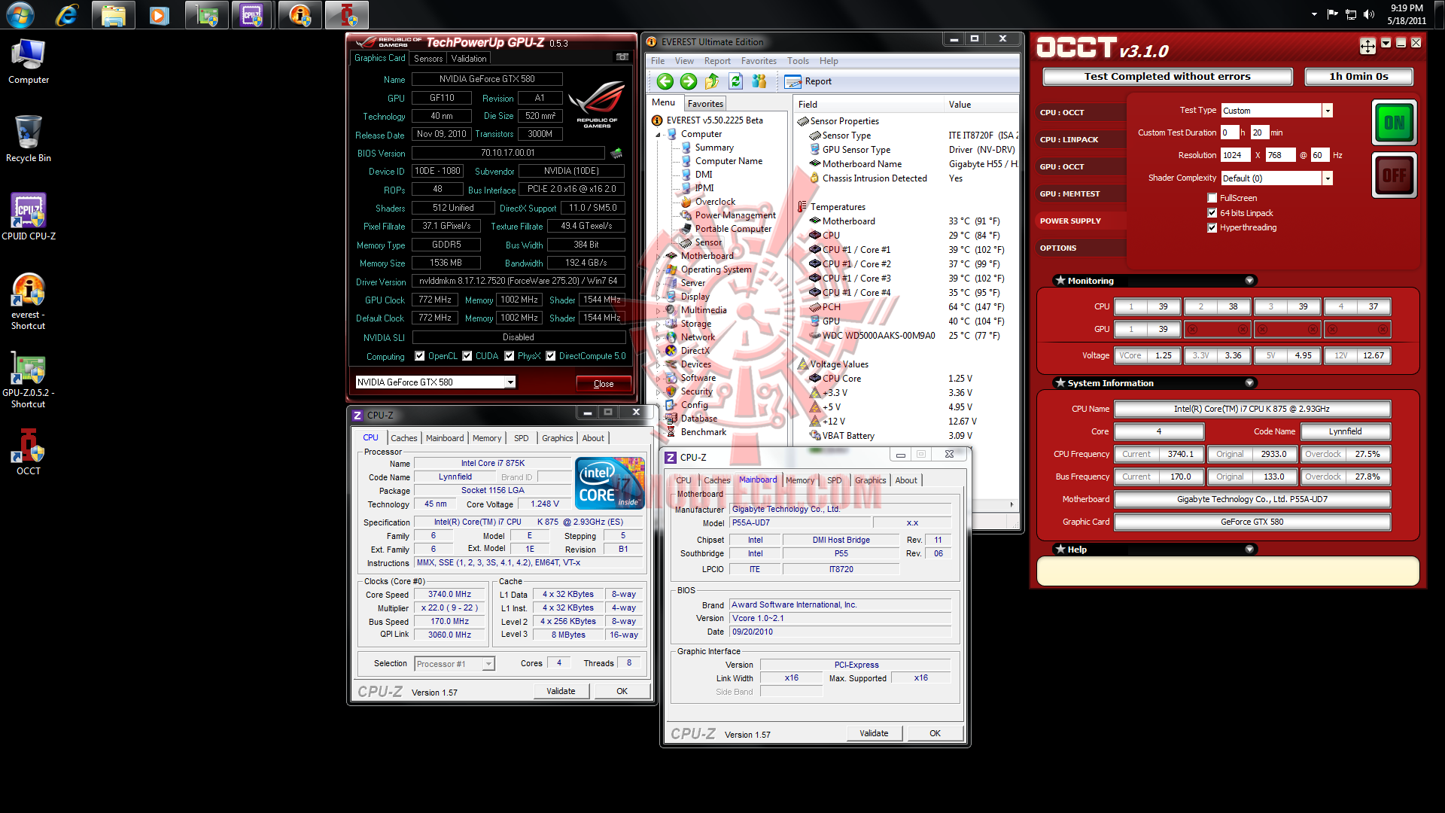
Task: Open the Shader Complexity dropdown
Action: [x=1328, y=178]
